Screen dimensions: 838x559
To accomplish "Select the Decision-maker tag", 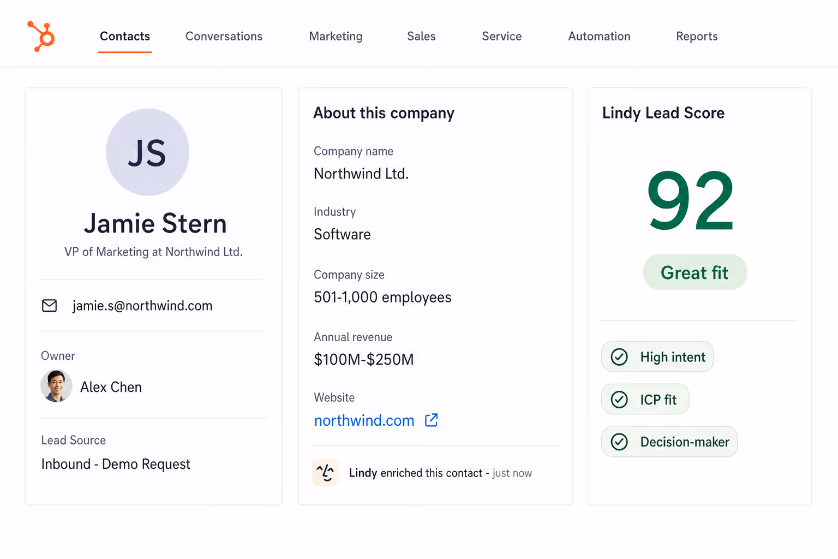I will click(669, 442).
